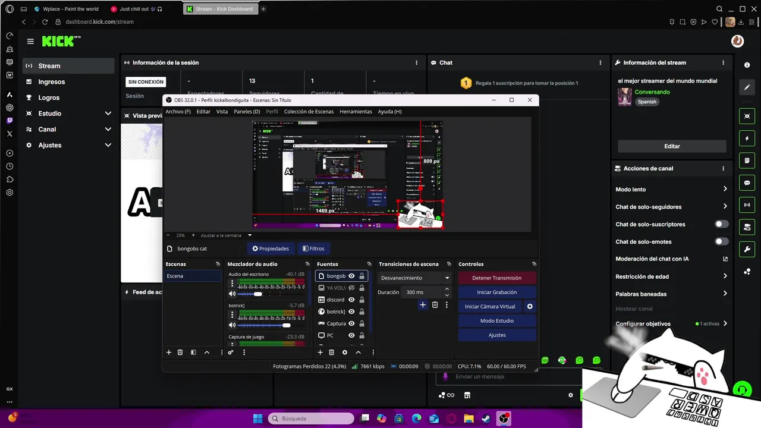Viewport: 761px width, 428px height.
Task: Click edit pencil icon on Kick right rail
Action: click(747, 87)
